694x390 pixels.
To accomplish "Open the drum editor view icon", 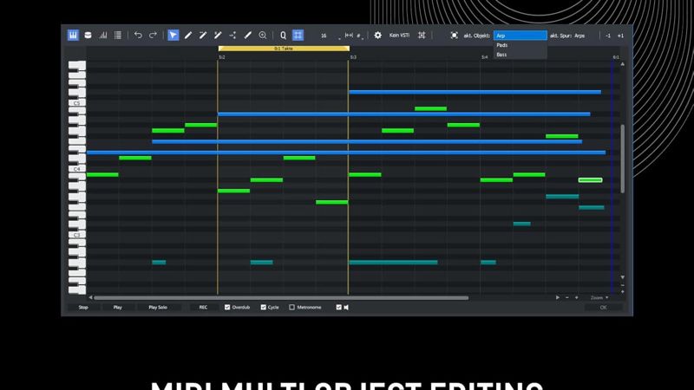I will pos(88,36).
